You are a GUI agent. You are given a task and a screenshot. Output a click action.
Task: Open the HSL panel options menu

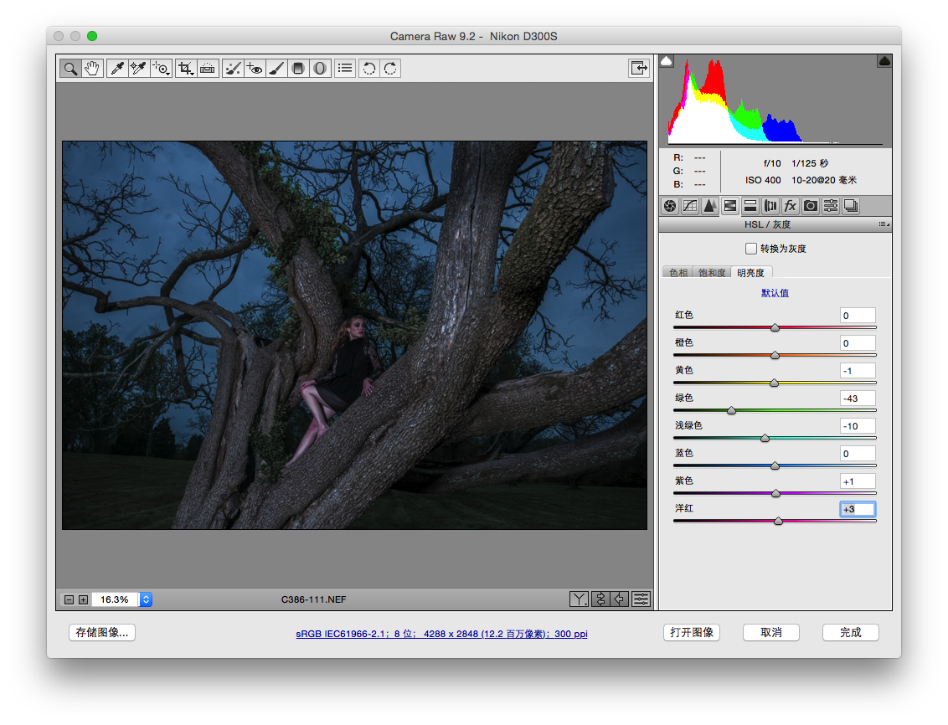[x=884, y=224]
